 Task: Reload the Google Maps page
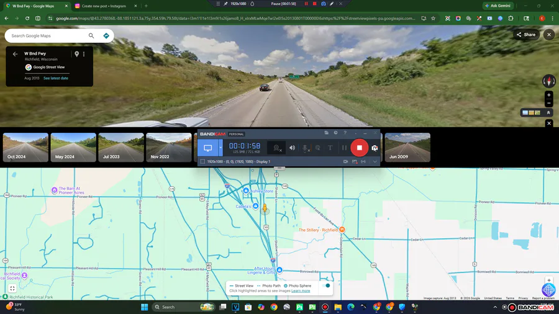point(27,18)
